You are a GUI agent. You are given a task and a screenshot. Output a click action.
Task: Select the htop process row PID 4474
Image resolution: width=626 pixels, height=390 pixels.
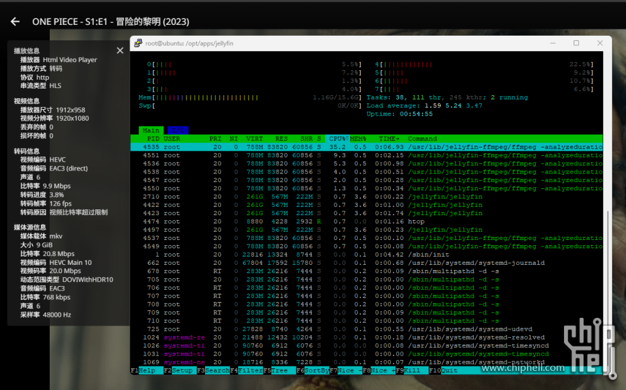[367, 221]
